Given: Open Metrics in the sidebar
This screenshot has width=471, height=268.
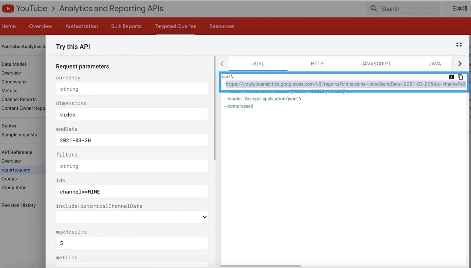Looking at the screenshot, I should (9, 91).
